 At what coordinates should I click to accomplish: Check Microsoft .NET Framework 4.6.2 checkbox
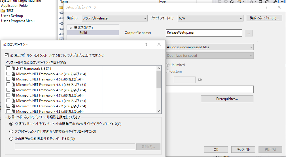coord(8,90)
